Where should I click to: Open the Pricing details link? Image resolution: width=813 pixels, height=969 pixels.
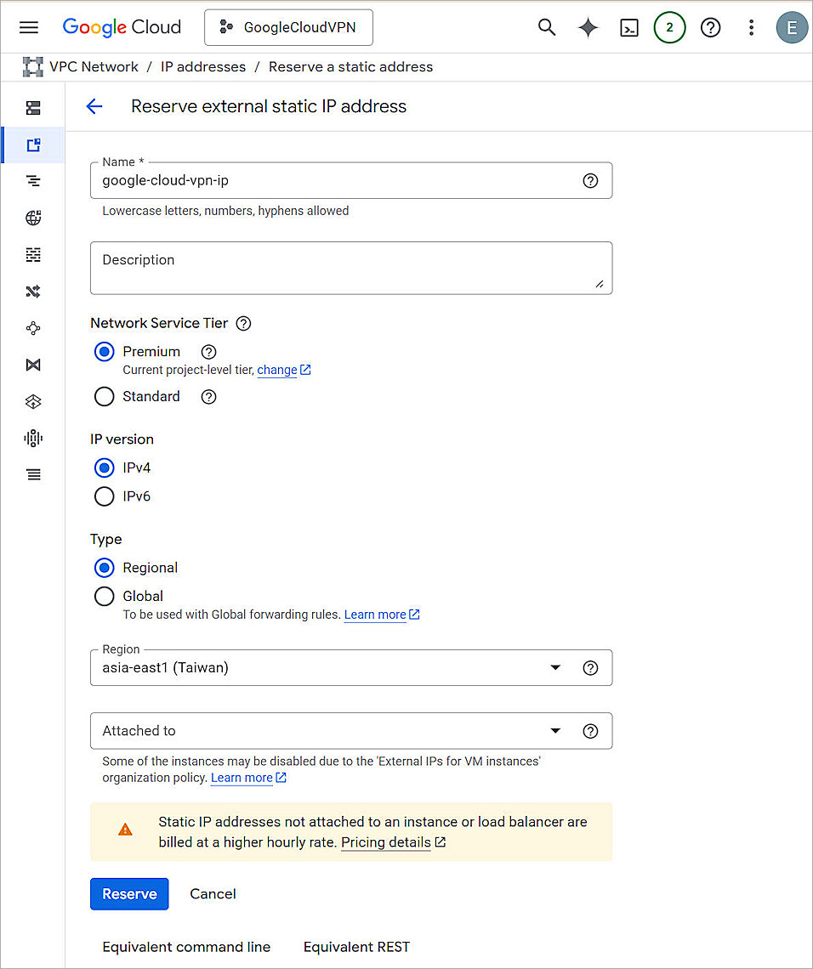[385, 842]
